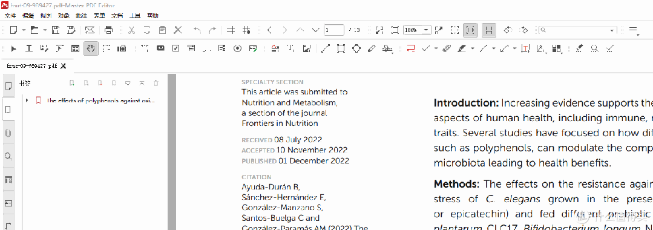The width and height of the screenshot is (653, 230).
Task: Open the 文件 (File) menu
Action: [10, 16]
